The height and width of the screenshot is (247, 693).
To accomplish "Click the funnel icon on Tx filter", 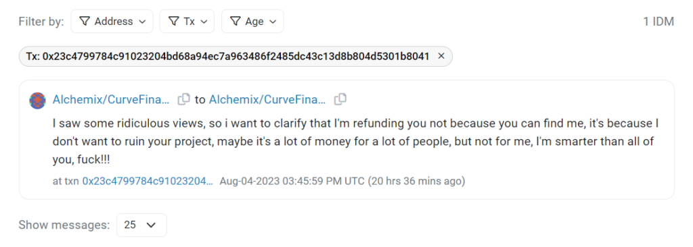I will [174, 21].
